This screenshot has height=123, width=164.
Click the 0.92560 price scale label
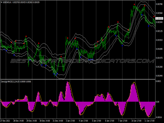[159, 13]
